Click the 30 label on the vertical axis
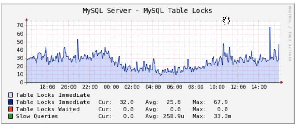Viewport: 300px width, 128px height. click(20, 58)
